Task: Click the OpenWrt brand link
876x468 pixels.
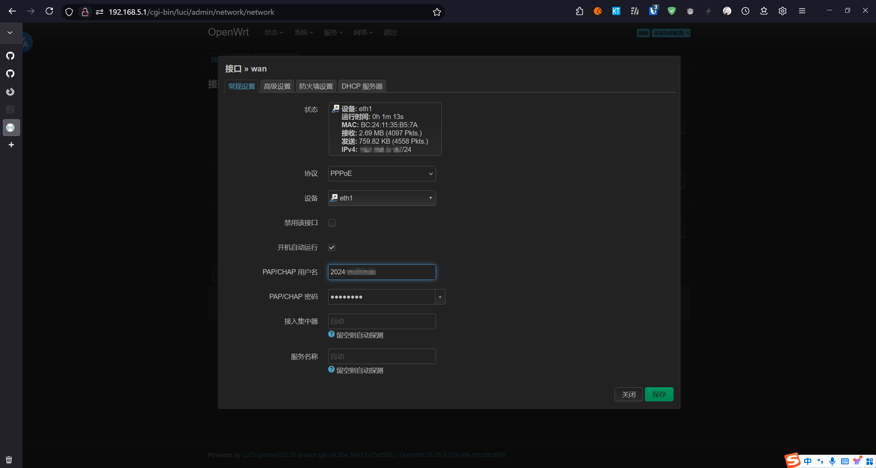Action: tap(229, 32)
